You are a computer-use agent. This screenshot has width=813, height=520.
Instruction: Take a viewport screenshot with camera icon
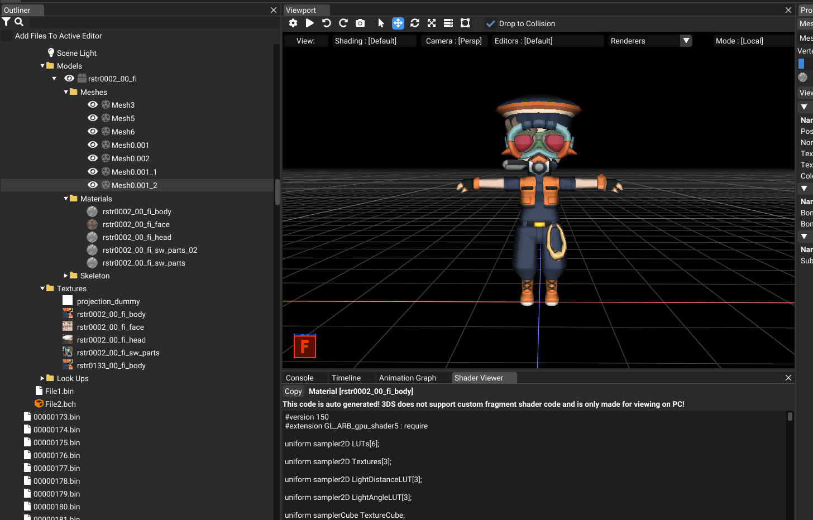[360, 23]
